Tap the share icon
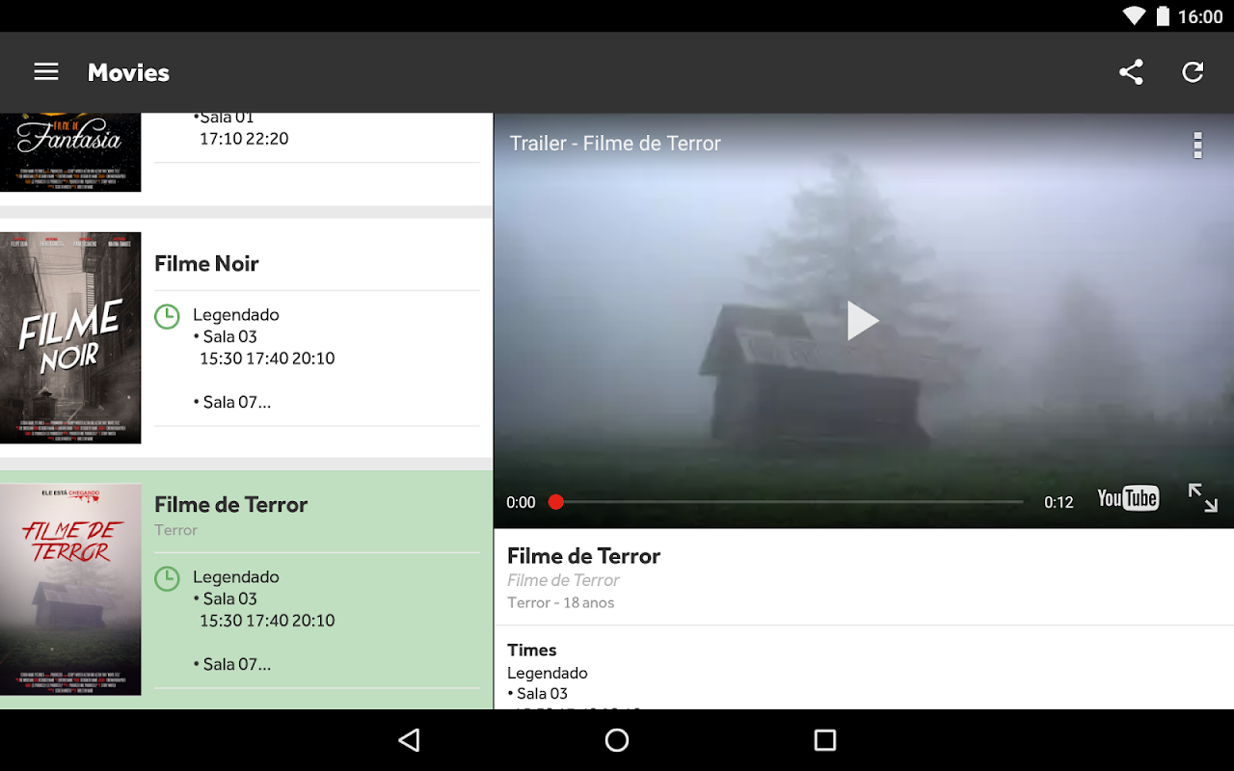The width and height of the screenshot is (1234, 771). [x=1131, y=72]
